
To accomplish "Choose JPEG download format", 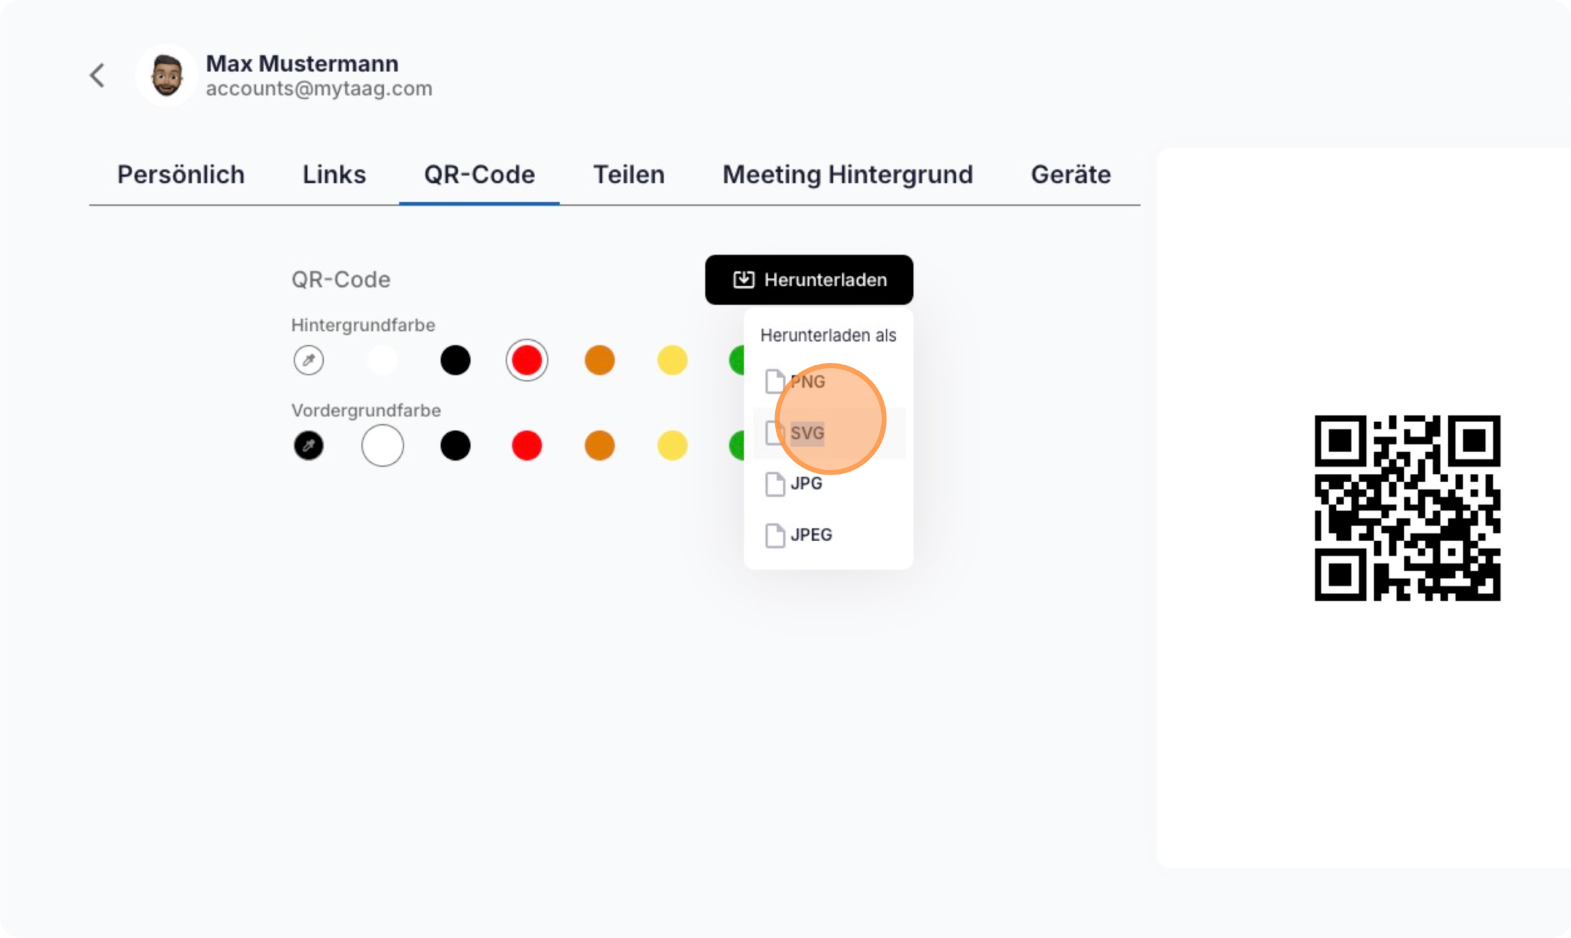I will coord(811,535).
